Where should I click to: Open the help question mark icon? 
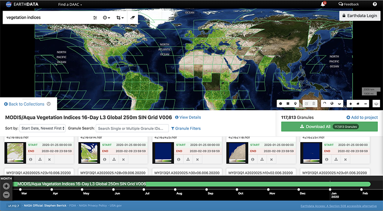pyautogui.click(x=374, y=4)
